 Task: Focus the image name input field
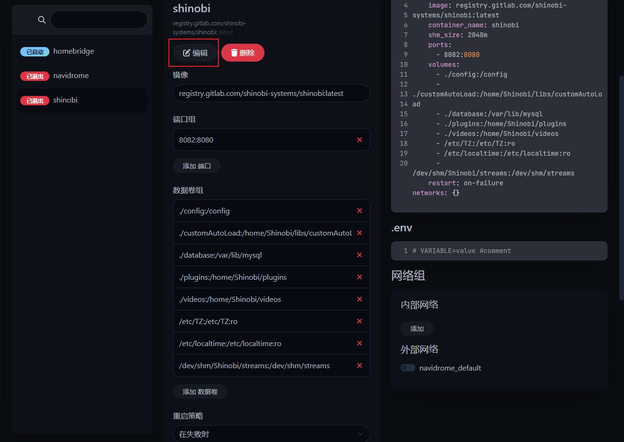click(x=272, y=93)
